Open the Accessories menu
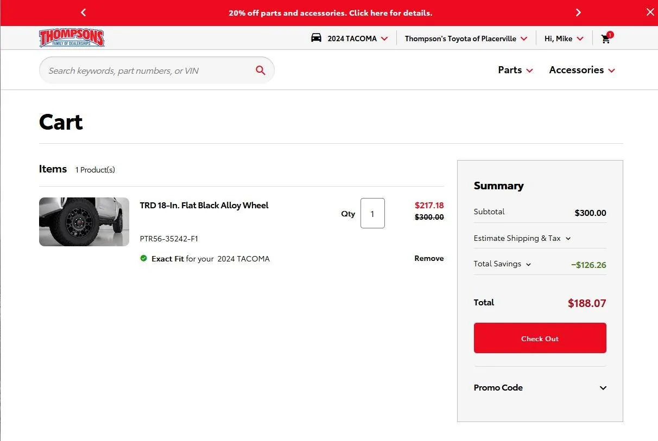The height and width of the screenshot is (441, 658). (x=581, y=70)
